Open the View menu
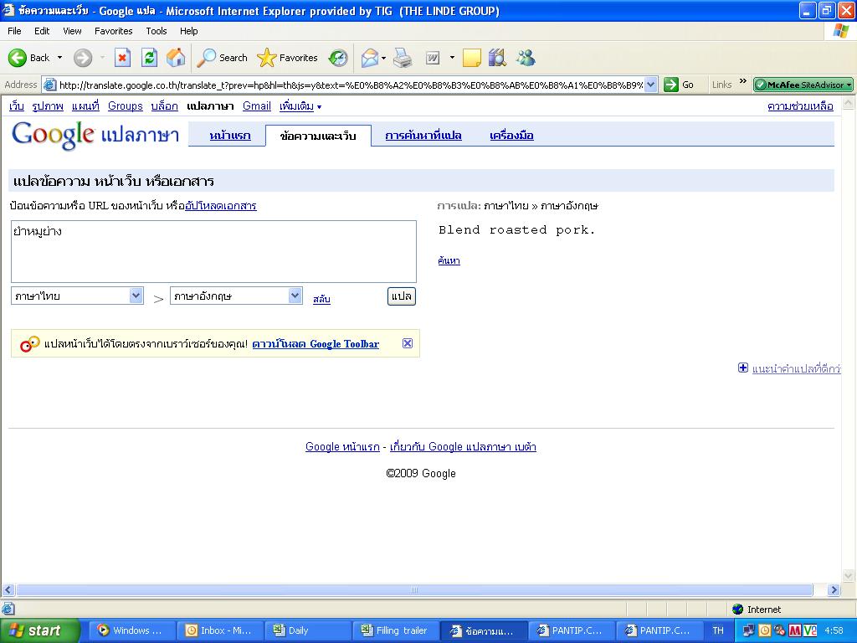This screenshot has height=643, width=857. 72,31
